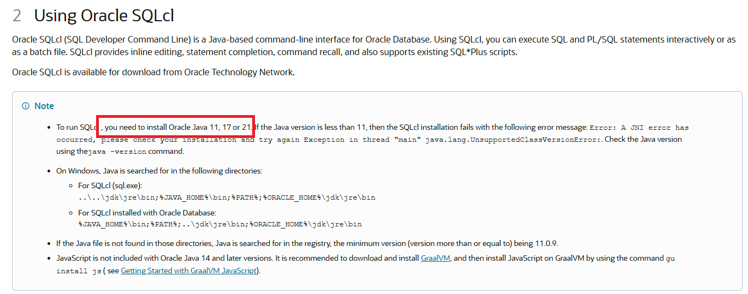Click 'For SQLcl installed with Oracle Database:' text

point(147,212)
